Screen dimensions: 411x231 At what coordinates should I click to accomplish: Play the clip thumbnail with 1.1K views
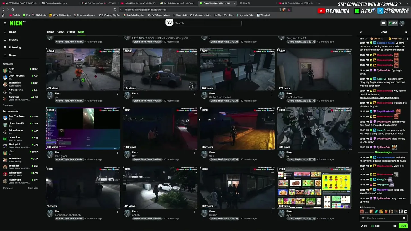[x=160, y=70]
